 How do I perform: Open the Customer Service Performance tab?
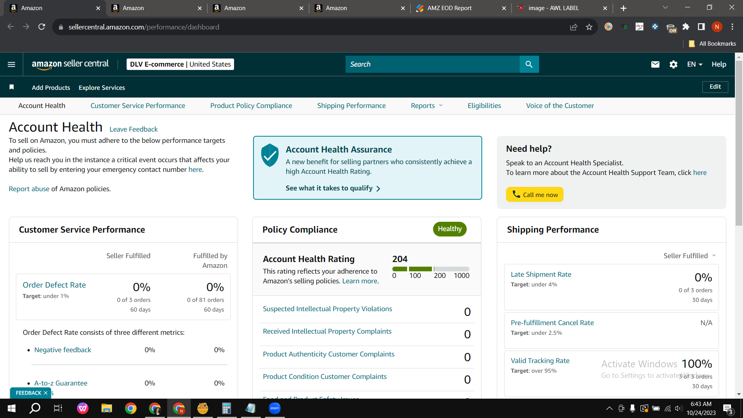138,106
